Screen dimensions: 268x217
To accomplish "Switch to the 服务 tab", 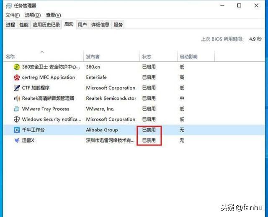I will point(118,25).
